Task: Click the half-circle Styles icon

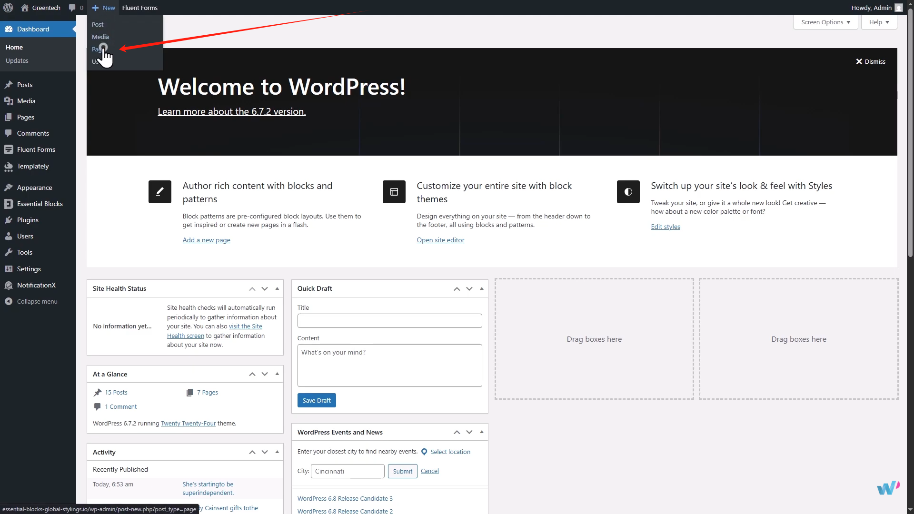Action: [628, 192]
